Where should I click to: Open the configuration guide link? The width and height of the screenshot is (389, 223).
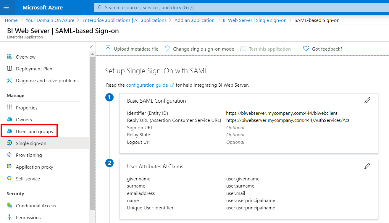(147, 85)
